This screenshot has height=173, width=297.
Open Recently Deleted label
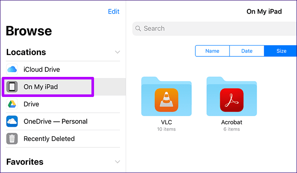49,139
